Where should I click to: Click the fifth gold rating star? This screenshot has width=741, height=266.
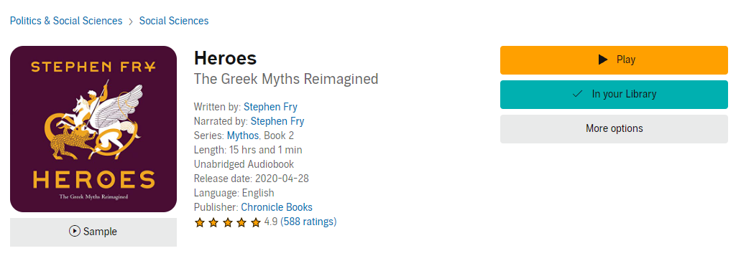coord(256,222)
